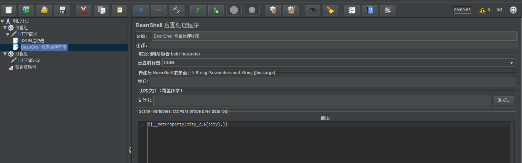Select BeanShell 后置处理程序 tree item
This screenshot has height=163, width=522.
point(44,47)
